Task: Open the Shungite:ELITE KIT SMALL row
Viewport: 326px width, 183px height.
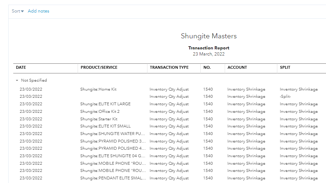Action: [106, 126]
